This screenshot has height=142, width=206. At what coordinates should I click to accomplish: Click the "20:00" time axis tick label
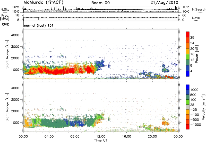tap(152, 137)
